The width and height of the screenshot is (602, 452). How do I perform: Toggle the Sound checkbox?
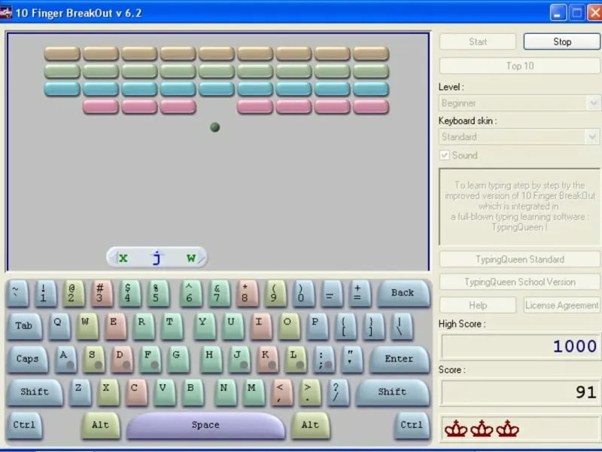coord(444,155)
